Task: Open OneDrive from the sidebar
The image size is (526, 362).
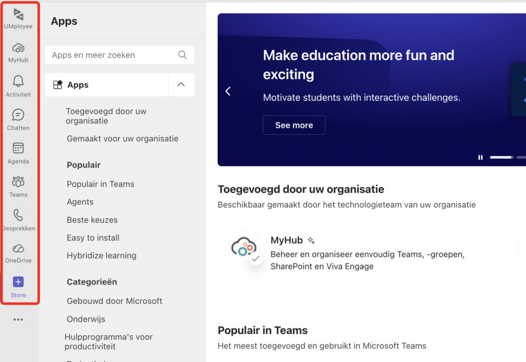Action: 18,253
